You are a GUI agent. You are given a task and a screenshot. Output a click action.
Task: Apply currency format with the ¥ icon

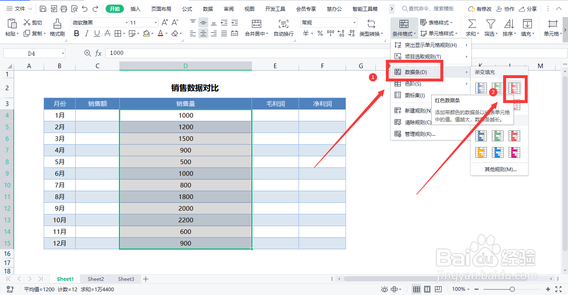tap(306, 34)
